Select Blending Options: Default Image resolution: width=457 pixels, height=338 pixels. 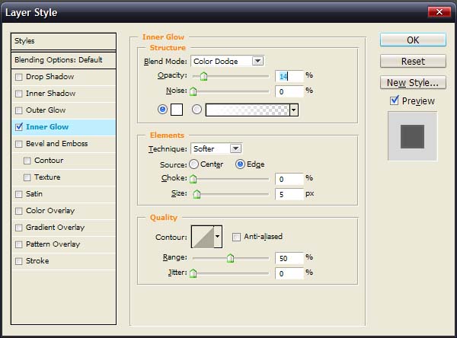[63, 60]
